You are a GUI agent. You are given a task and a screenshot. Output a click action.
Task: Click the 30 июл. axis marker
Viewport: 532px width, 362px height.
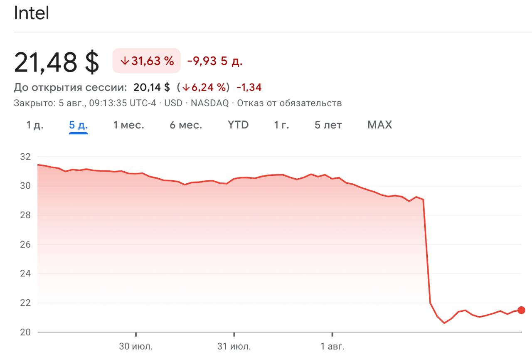pyautogui.click(x=136, y=347)
